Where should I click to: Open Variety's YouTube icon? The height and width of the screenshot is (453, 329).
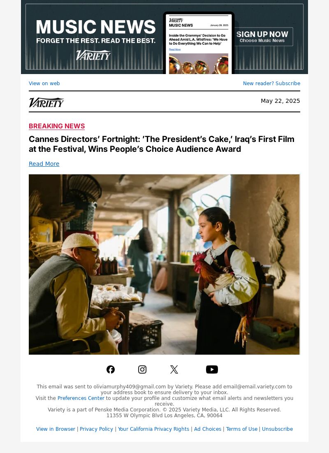[x=212, y=369]
